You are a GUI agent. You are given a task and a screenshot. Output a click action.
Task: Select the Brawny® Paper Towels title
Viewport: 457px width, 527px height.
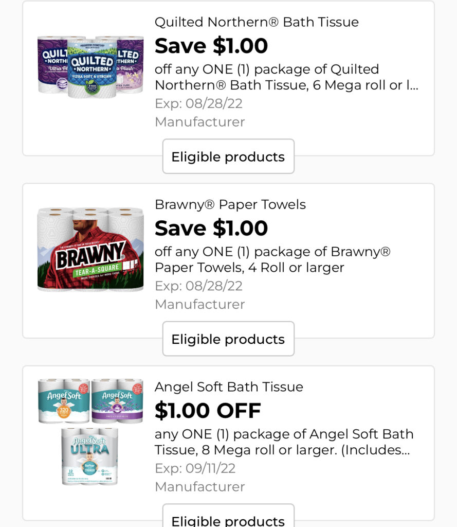(230, 204)
